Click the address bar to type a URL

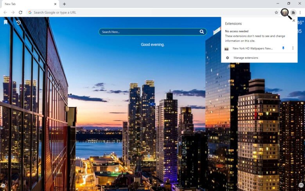(152, 13)
